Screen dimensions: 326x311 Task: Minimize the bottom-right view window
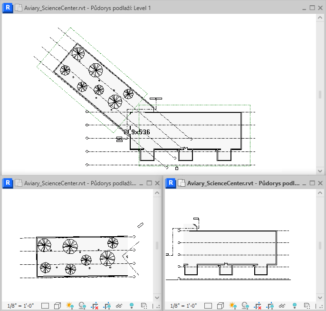pyautogui.click(x=304, y=183)
